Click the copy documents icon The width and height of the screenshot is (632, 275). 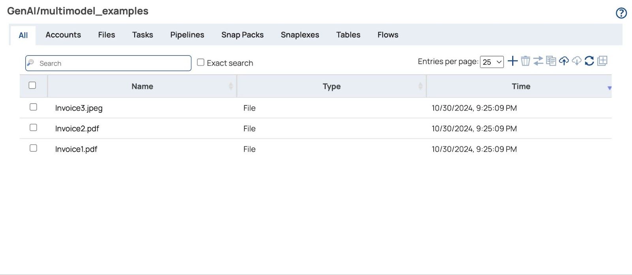(x=551, y=61)
